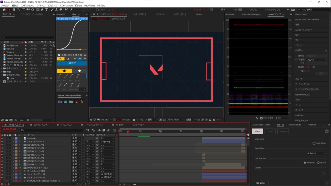
Task: Open the アクティブカメラ camera dropdown
Action: [x=175, y=120]
